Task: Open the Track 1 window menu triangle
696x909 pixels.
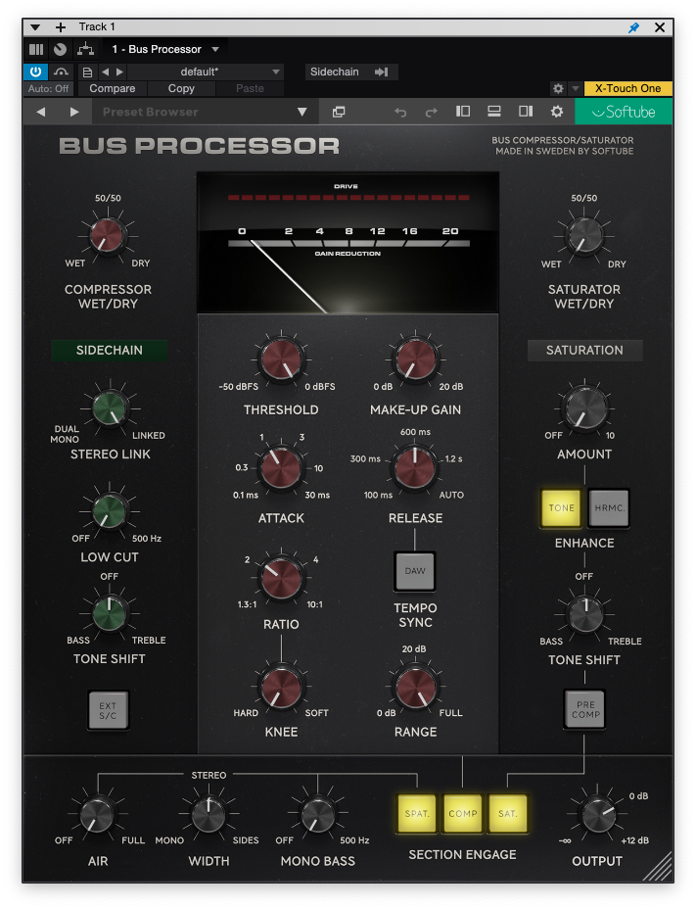Action: tap(35, 27)
